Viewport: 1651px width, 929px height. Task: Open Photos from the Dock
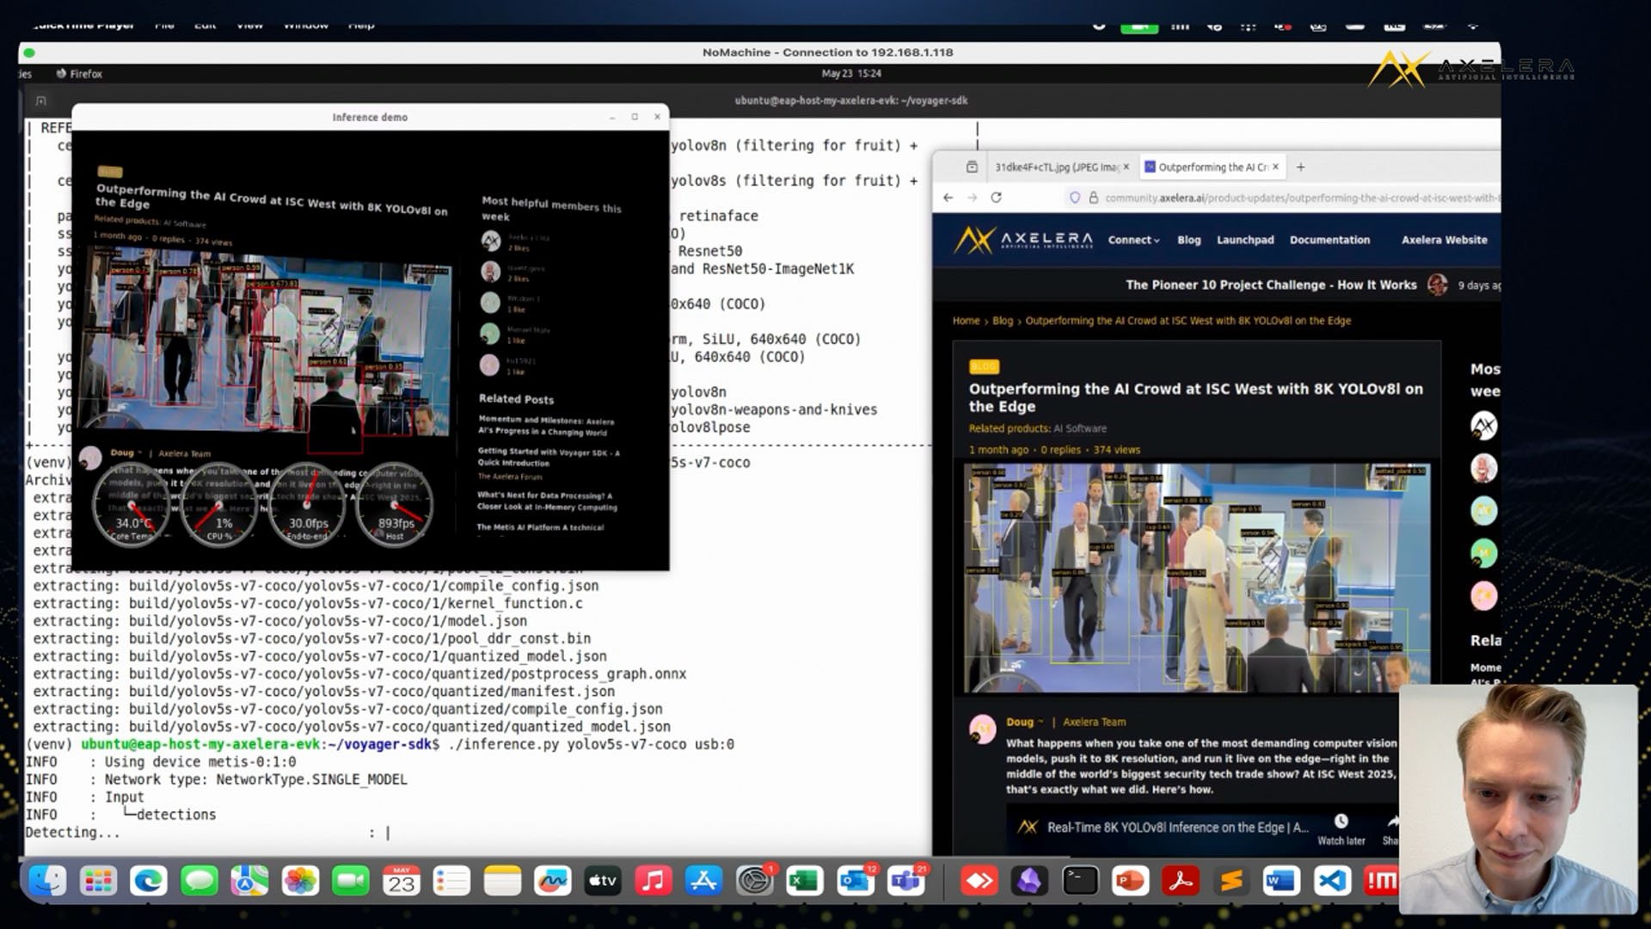[300, 881]
